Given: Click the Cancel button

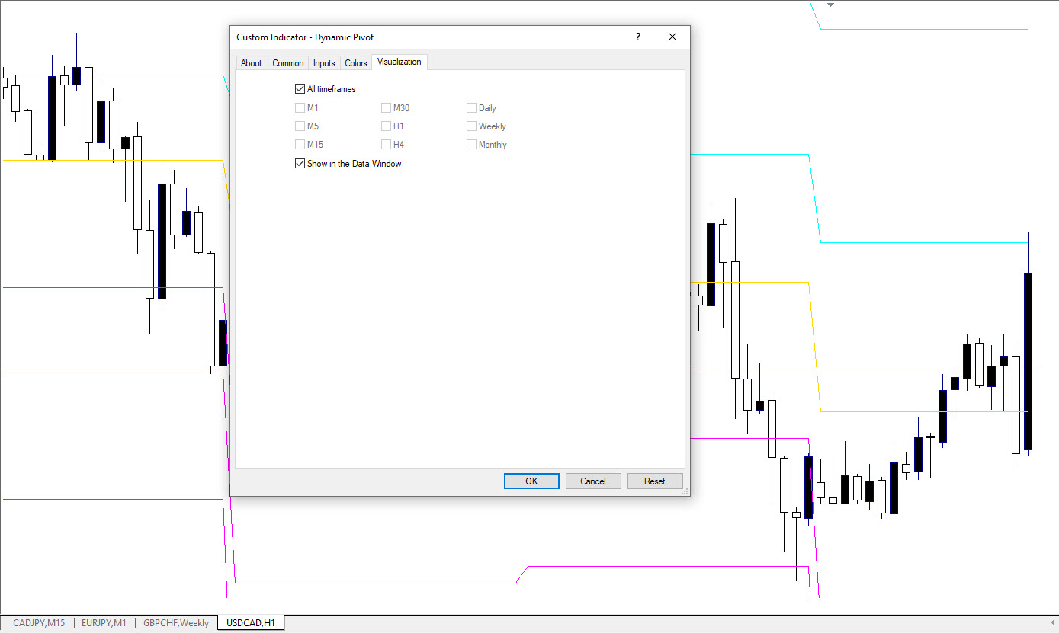Looking at the screenshot, I should tap(592, 481).
